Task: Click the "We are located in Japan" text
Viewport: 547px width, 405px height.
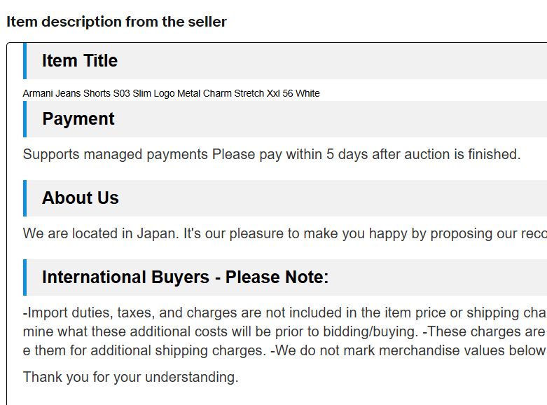Action: (100, 233)
